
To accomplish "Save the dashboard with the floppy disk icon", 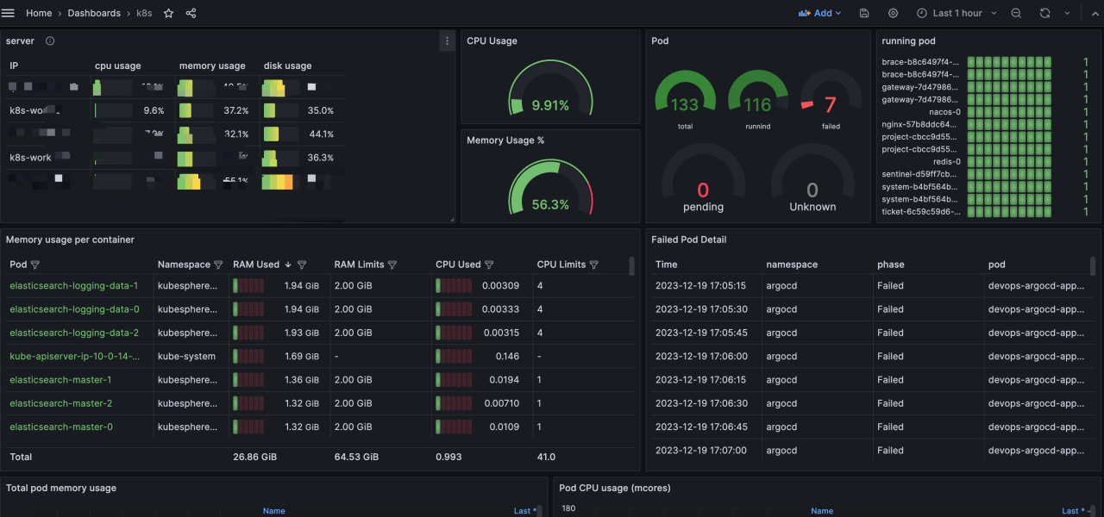I will pyautogui.click(x=864, y=13).
